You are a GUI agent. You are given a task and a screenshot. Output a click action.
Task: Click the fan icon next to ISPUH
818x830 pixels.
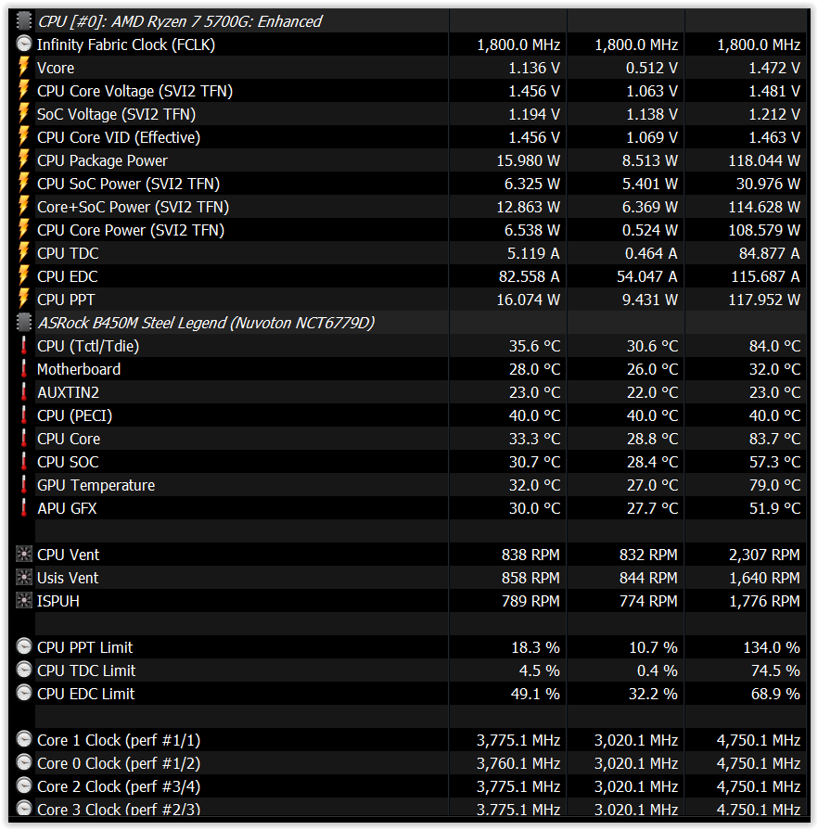(x=24, y=601)
